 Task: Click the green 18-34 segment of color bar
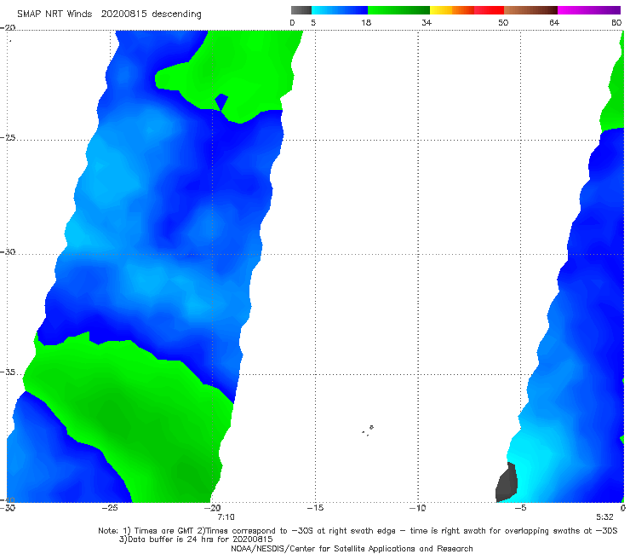coord(398,10)
